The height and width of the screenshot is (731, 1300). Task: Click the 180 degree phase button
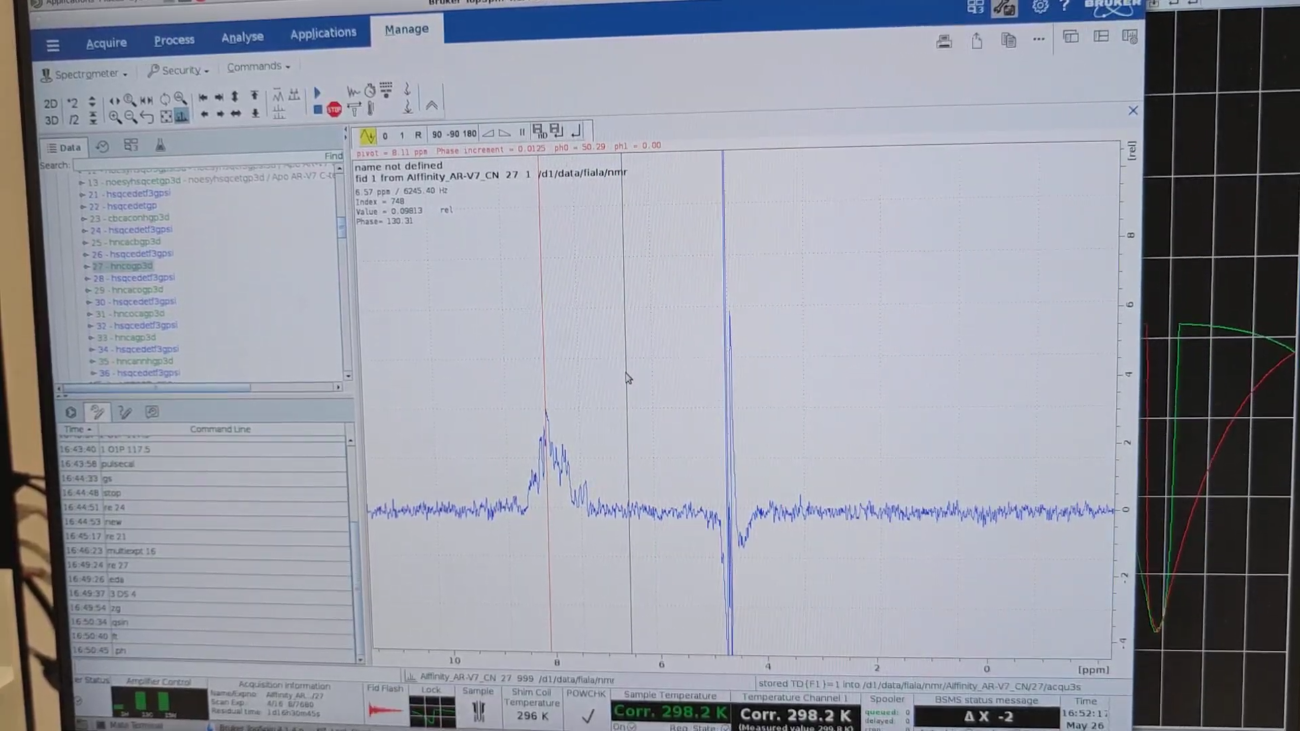[469, 134]
